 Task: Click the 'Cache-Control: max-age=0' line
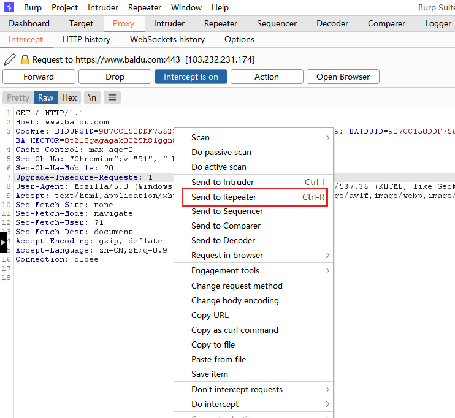click(74, 150)
